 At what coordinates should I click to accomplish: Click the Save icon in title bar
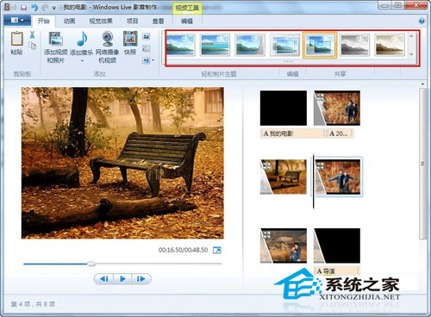pos(24,7)
